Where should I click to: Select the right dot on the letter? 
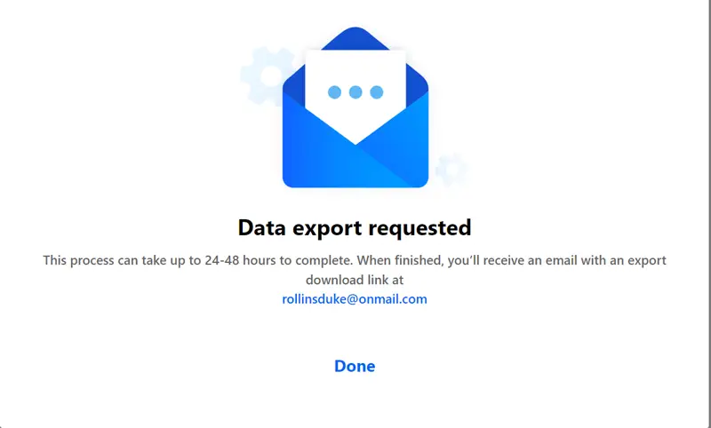coord(376,92)
